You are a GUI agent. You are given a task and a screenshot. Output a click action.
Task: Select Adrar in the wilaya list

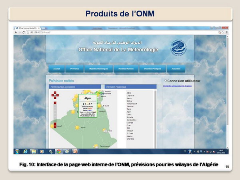click(x=129, y=93)
